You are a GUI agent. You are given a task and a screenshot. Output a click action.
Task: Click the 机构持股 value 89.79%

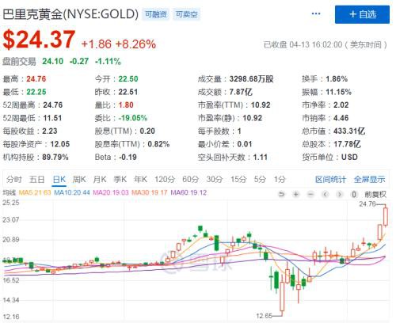(x=55, y=158)
